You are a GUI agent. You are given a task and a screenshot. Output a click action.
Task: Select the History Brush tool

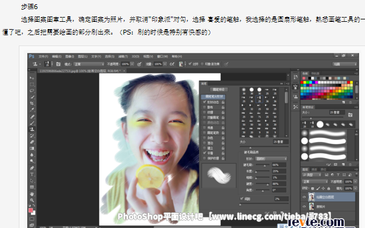[x=32, y=136]
